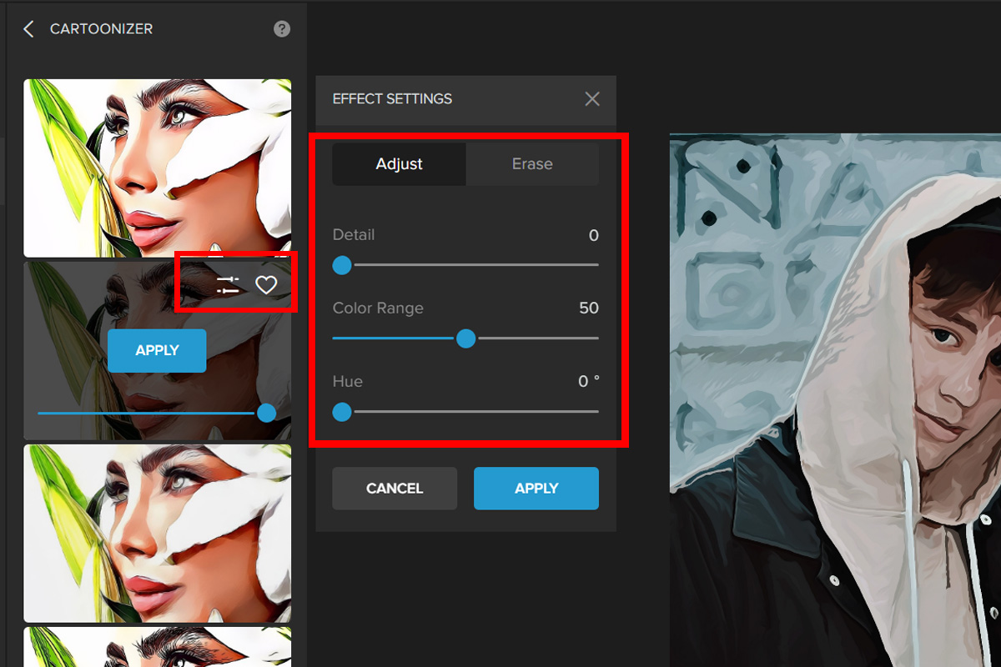Open effect settings sliders icon on thumbnail

click(228, 285)
